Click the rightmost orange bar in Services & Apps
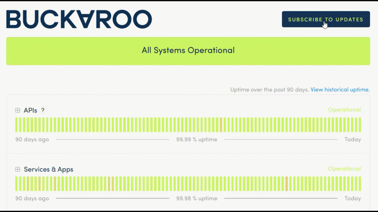 pos(286,184)
